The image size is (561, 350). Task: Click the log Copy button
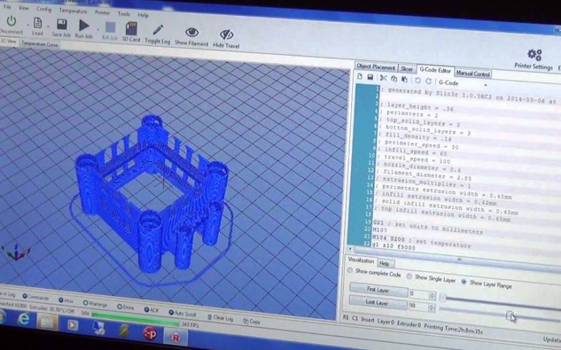point(252,321)
